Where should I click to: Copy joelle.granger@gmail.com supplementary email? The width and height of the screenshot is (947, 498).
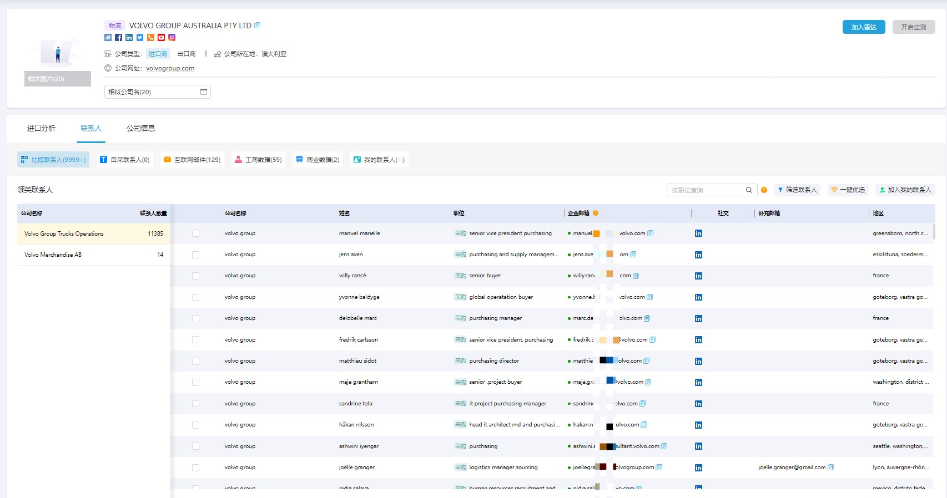click(830, 467)
